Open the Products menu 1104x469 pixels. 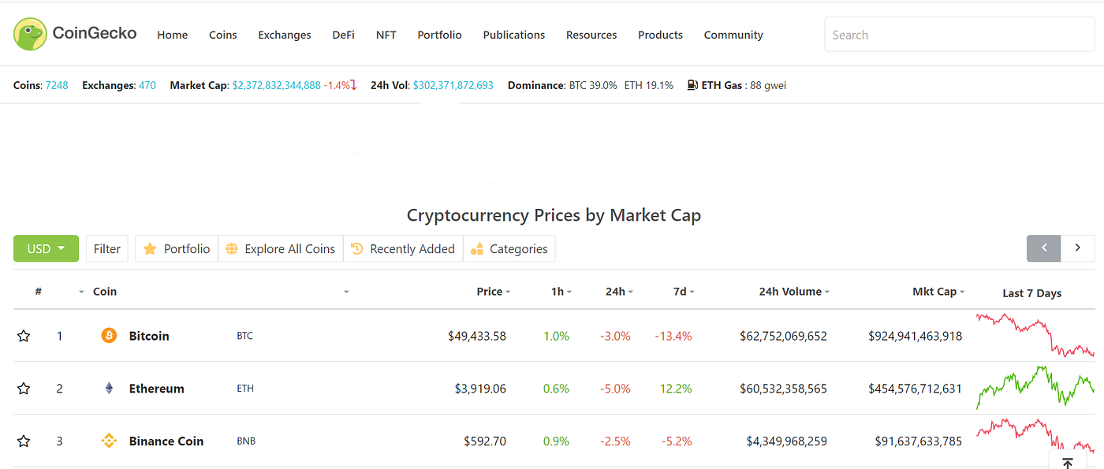(660, 35)
